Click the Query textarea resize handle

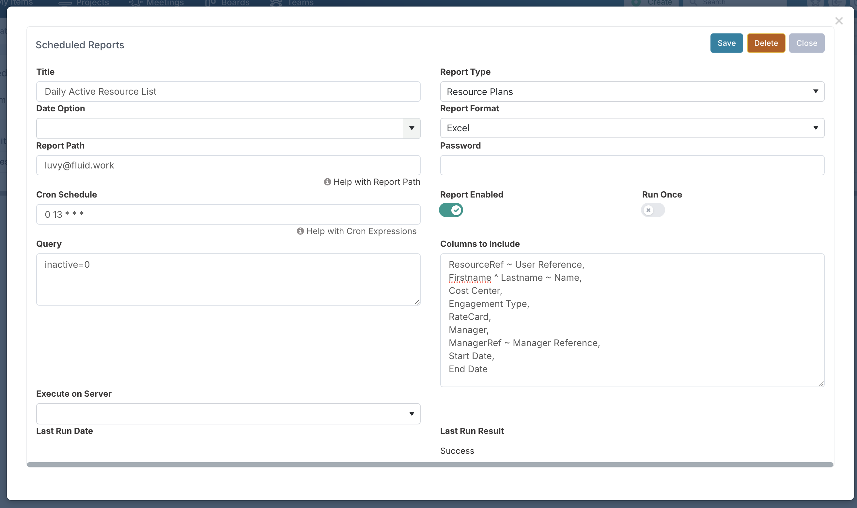coord(417,302)
